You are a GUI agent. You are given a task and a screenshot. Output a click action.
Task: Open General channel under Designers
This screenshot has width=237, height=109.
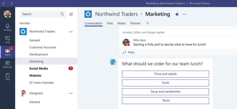(x=35, y=102)
